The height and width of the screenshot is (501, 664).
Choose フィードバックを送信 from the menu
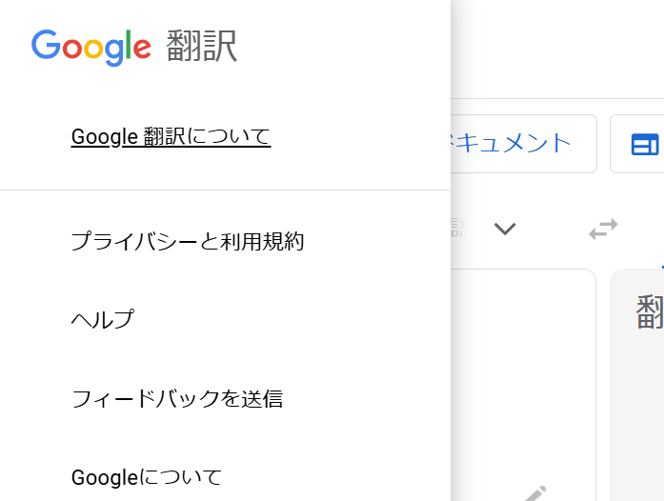pyautogui.click(x=176, y=398)
